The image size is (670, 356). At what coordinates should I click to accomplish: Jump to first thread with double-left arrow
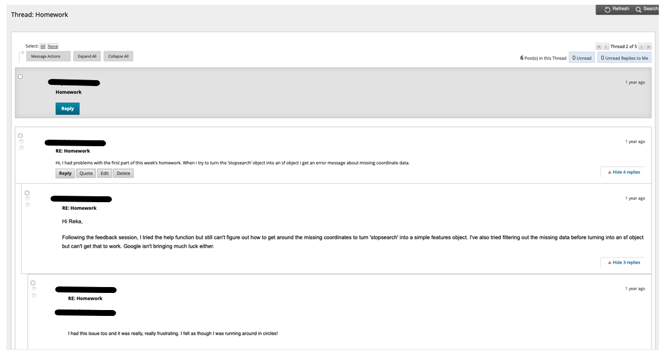coord(599,46)
